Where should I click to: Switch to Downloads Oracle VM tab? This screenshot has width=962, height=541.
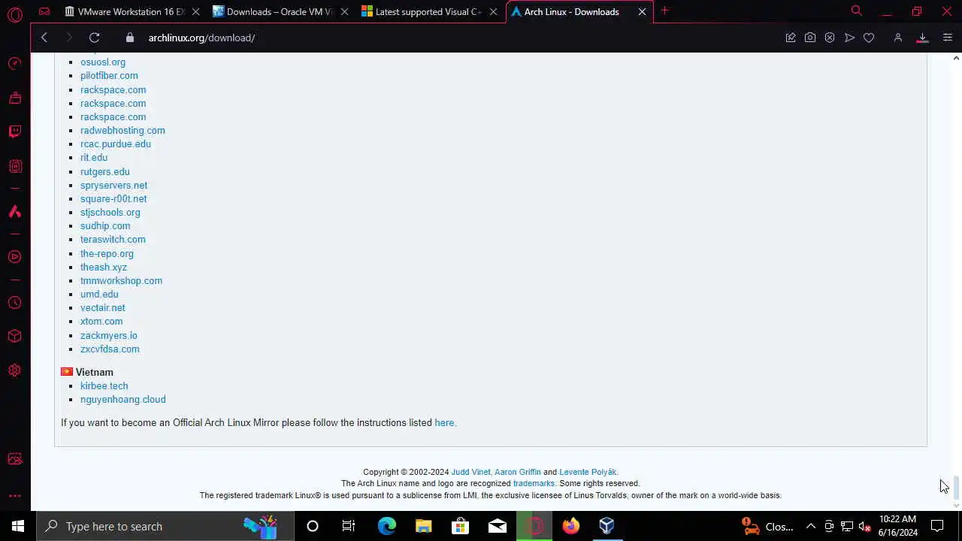[280, 11]
